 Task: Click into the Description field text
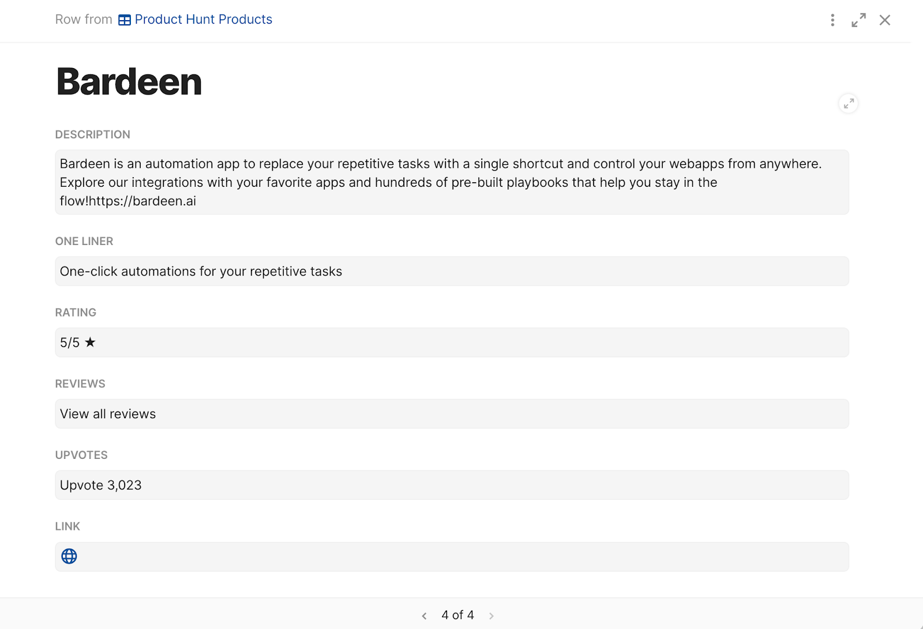[x=452, y=182]
